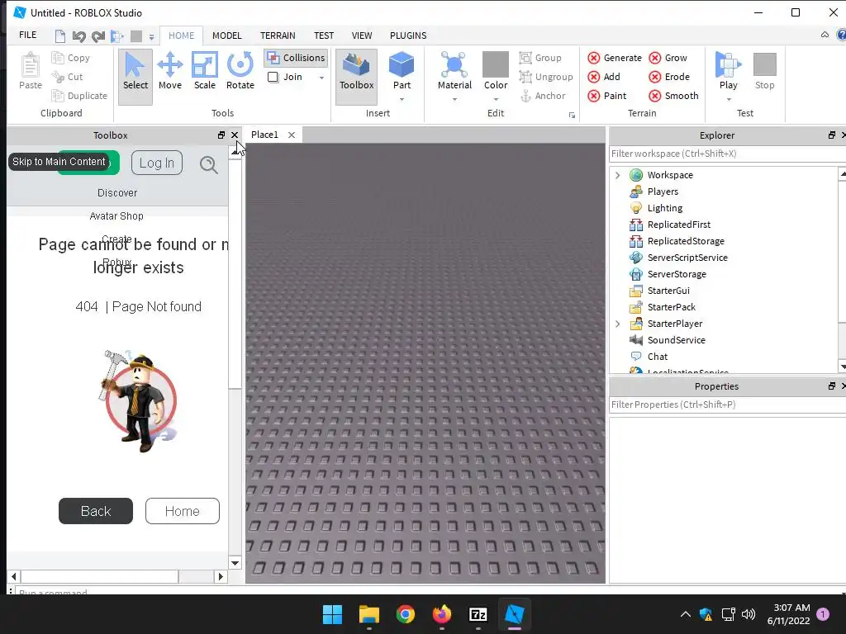Open the Join dropdown arrow
Screen dimensions: 846x634
pos(321,78)
